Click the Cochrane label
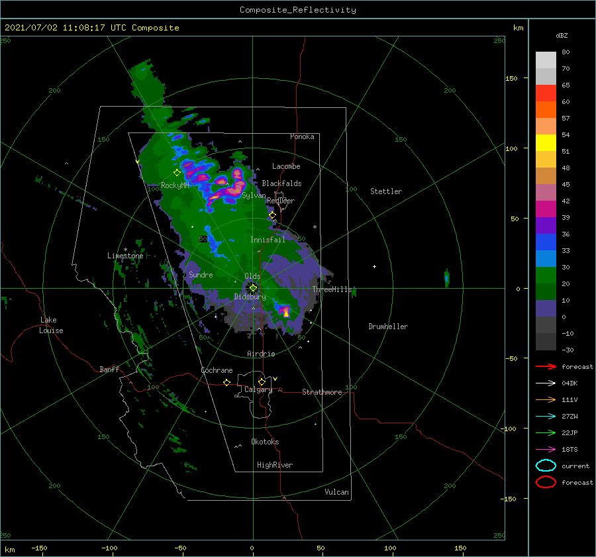The width and height of the screenshot is (596, 557). (x=217, y=370)
